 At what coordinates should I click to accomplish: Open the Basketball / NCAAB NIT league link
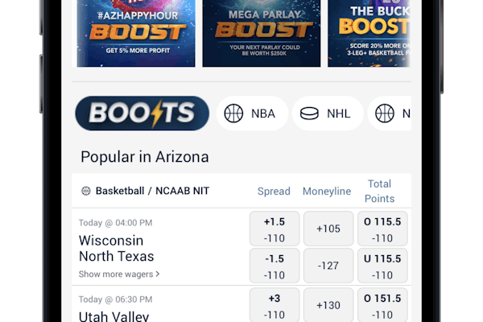pyautogui.click(x=152, y=191)
